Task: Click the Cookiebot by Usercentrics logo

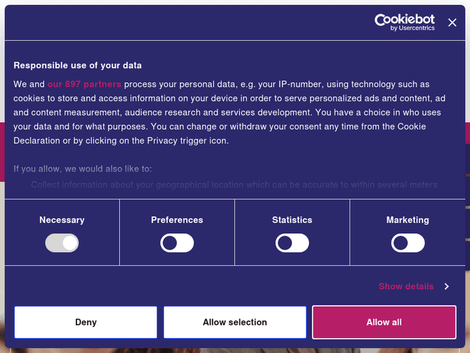Action: [404, 22]
